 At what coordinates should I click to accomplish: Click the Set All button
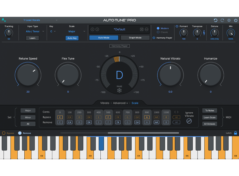point(28,124)
